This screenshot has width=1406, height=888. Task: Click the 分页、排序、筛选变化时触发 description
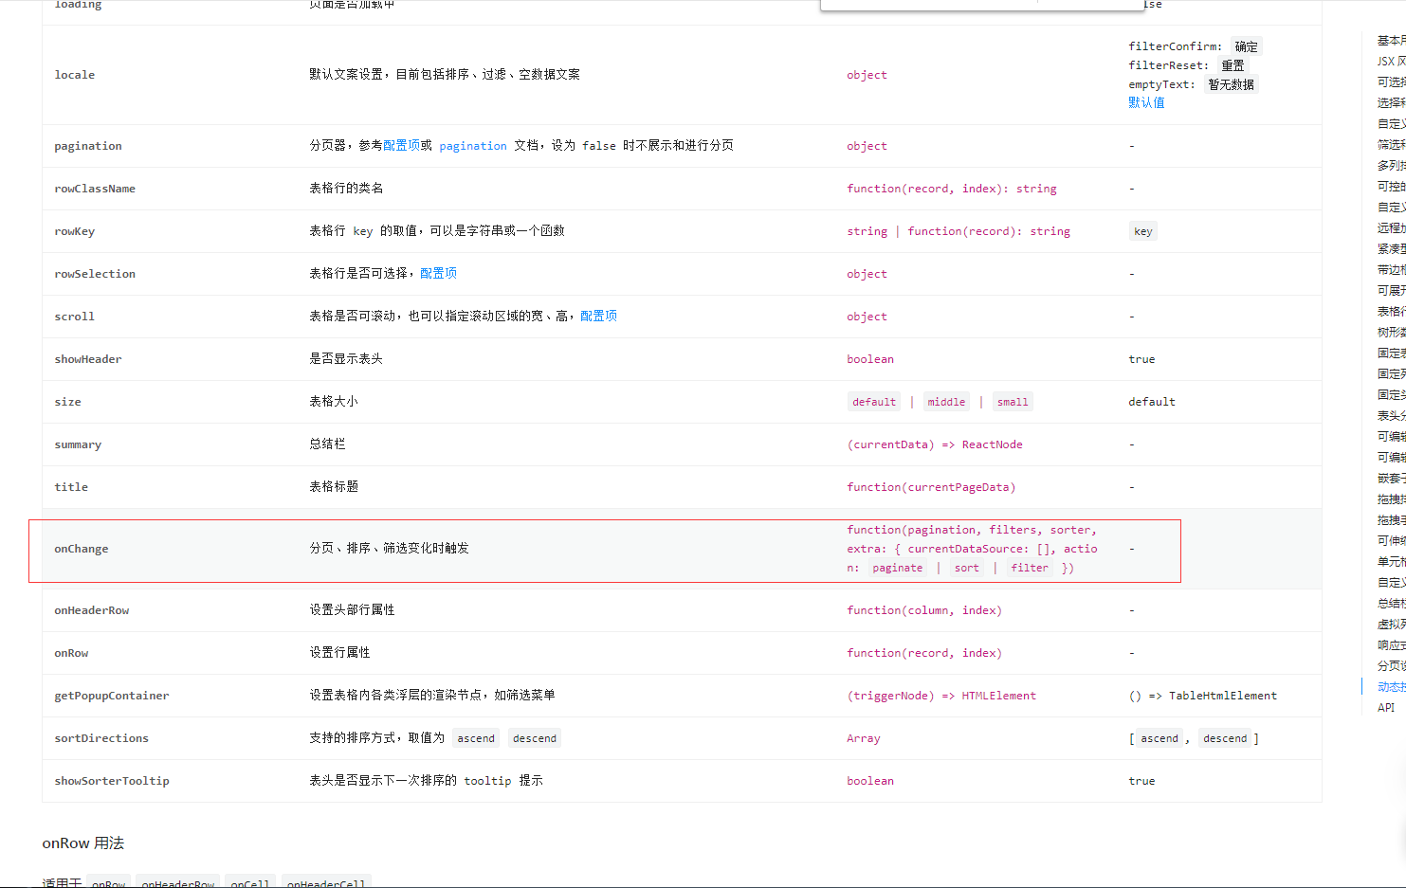[x=390, y=548]
